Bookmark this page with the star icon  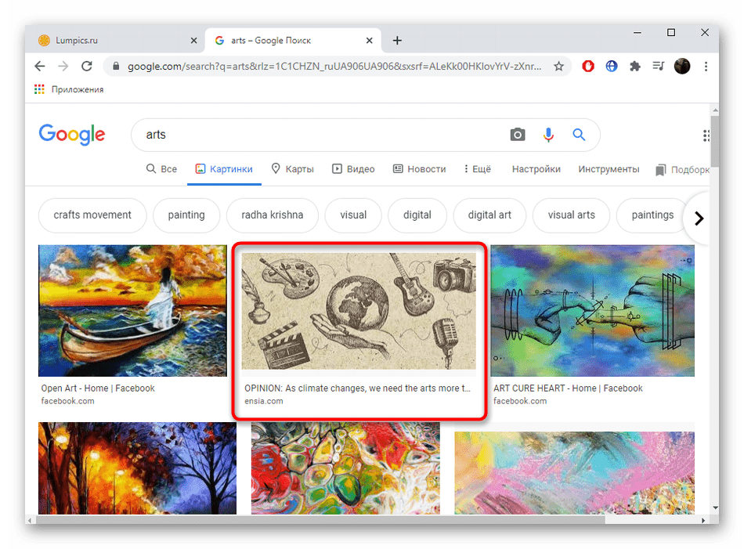(x=558, y=67)
